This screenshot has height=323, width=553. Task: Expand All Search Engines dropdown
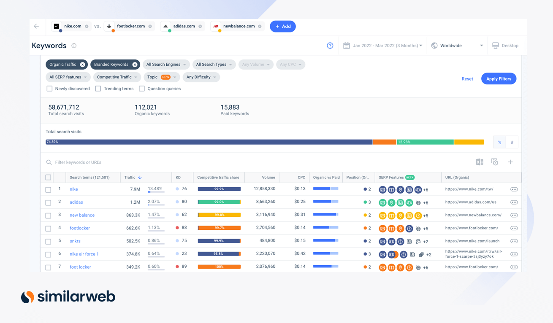166,65
